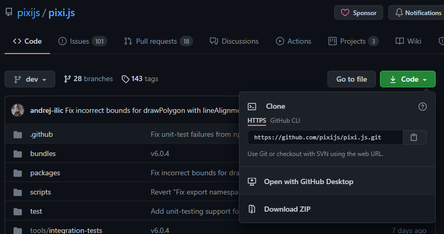
Task: Click the tag icon beside 143 tags
Action: click(125, 79)
